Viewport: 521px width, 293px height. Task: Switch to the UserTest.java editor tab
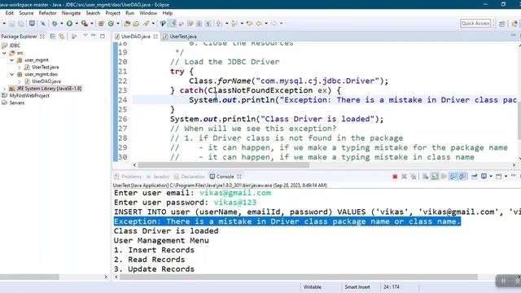click(x=180, y=37)
